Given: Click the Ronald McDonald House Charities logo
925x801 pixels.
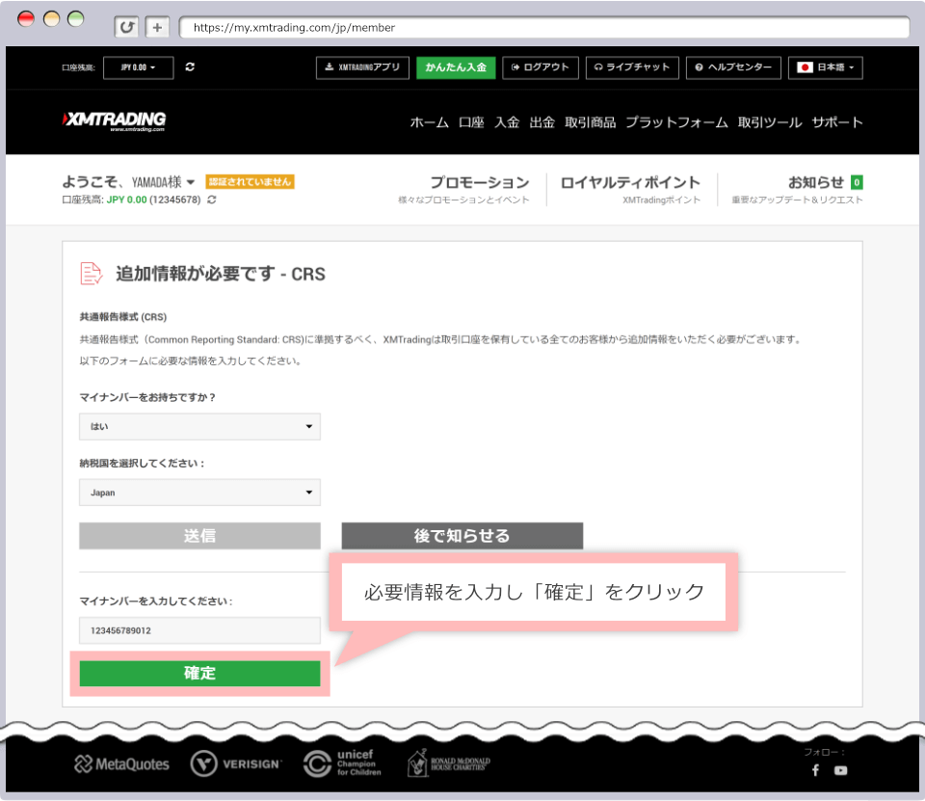Looking at the screenshot, I should (449, 763).
